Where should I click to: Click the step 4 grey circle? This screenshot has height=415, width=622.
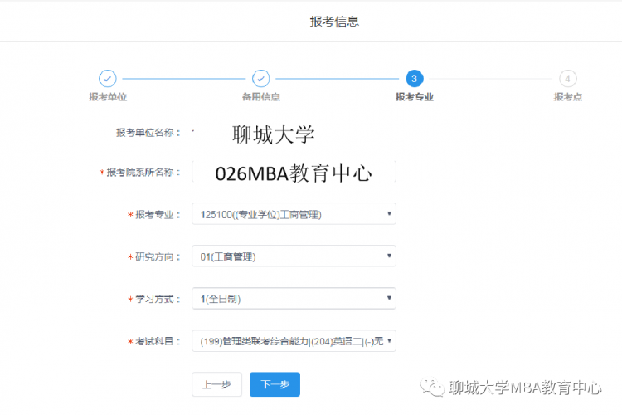point(568,79)
